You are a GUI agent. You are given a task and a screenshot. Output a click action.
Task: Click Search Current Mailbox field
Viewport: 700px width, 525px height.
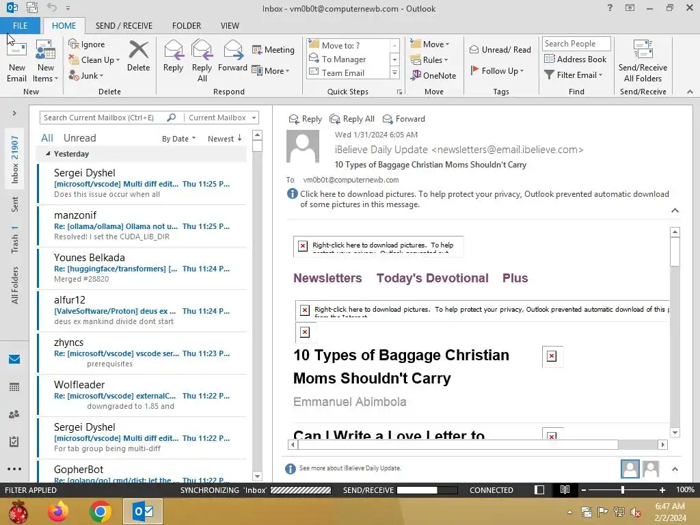click(x=104, y=118)
